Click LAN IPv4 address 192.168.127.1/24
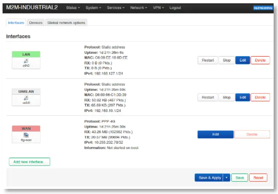278x194 pixels. (108, 73)
